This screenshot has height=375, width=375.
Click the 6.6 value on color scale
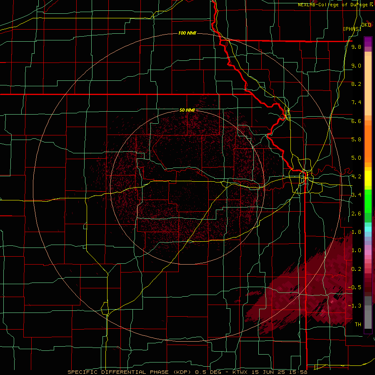pyautogui.click(x=356, y=121)
